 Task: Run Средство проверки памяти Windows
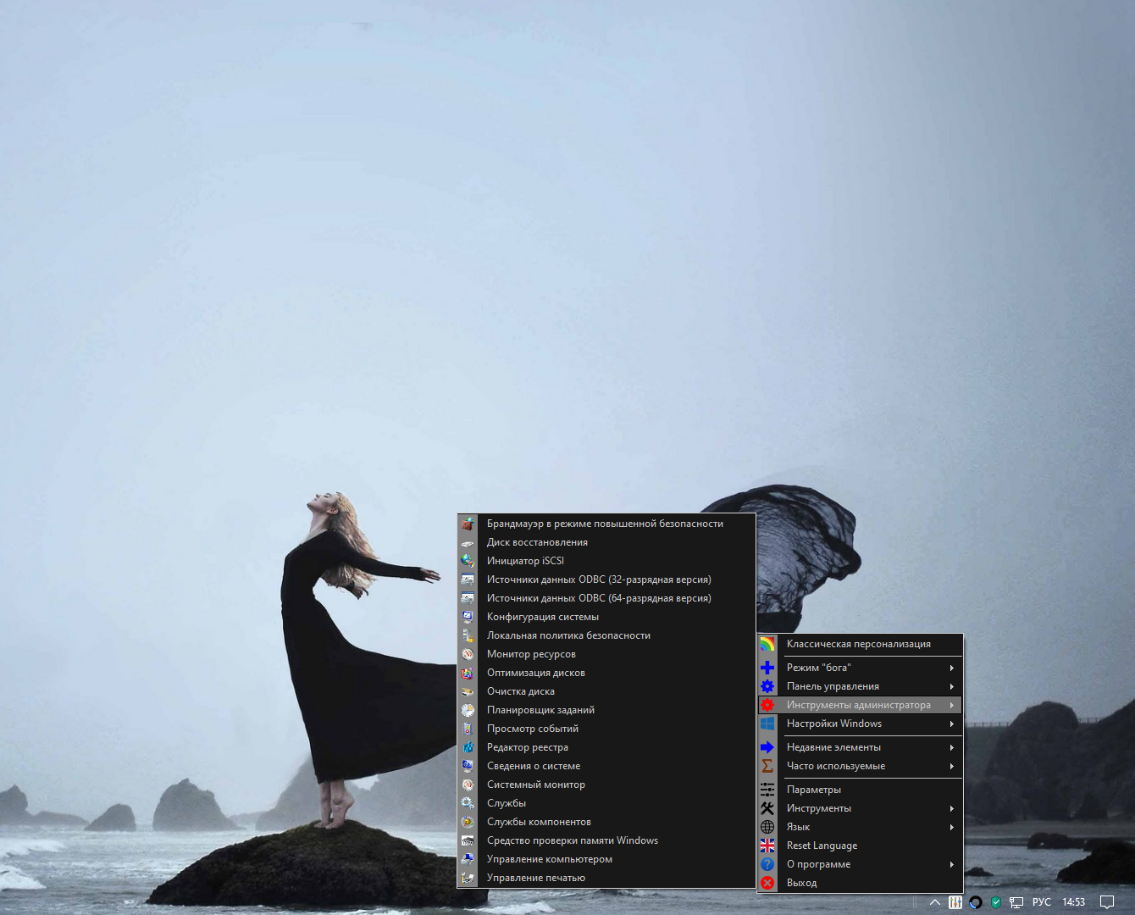[606, 840]
